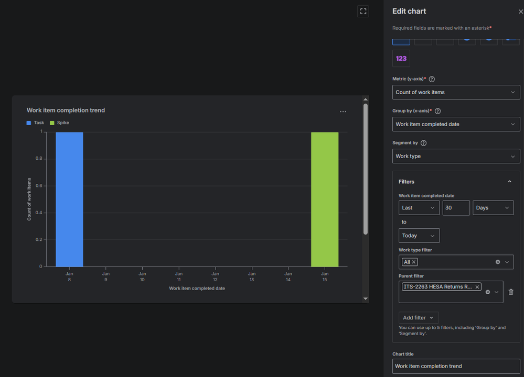The image size is (524, 377).
Task: Open the Work item completed date dropdown
Action: (x=456, y=124)
